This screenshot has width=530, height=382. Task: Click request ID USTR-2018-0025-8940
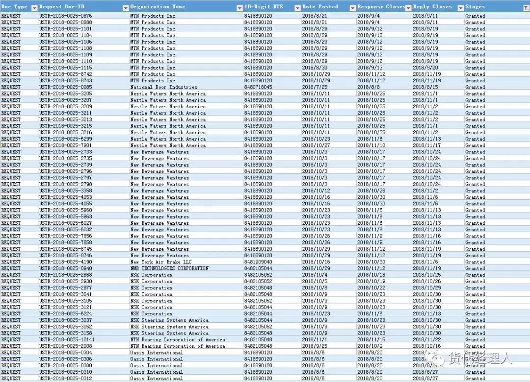pyautogui.click(x=66, y=268)
